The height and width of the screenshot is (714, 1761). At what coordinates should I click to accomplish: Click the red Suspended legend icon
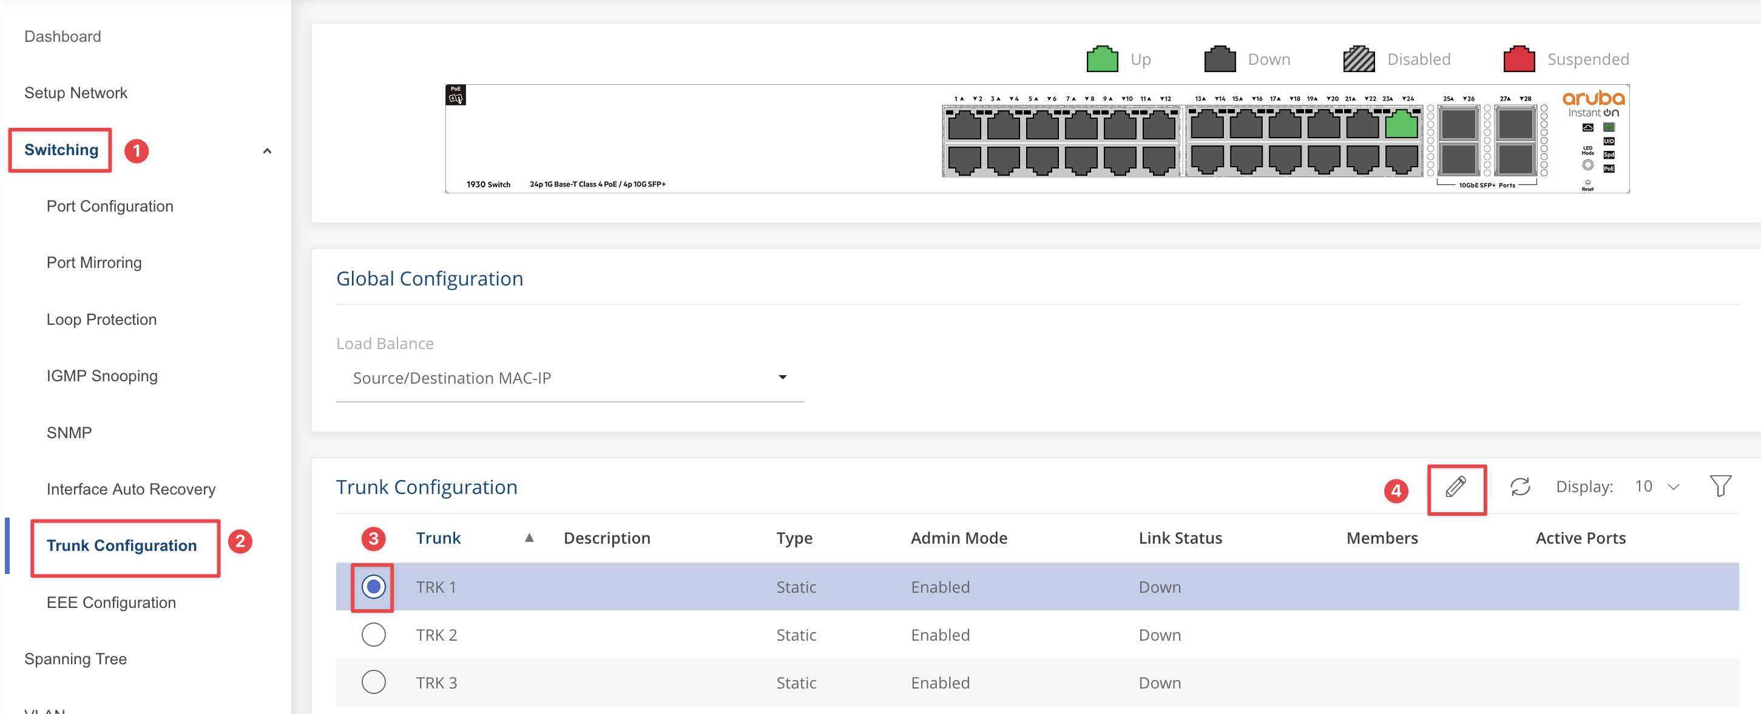pyautogui.click(x=1519, y=59)
